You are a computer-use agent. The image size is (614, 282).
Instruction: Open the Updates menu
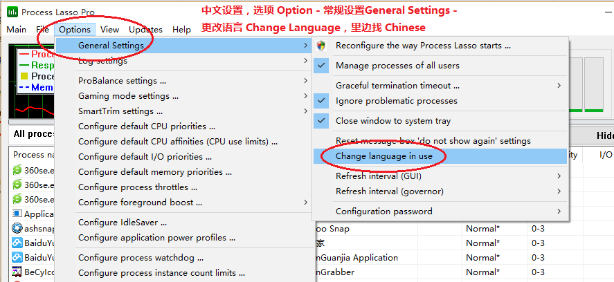(145, 30)
